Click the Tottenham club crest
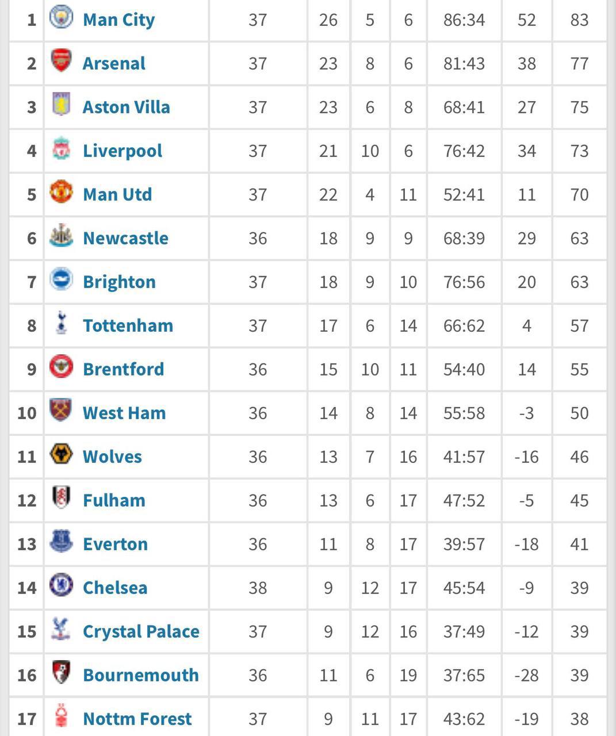This screenshot has height=736, width=616. tap(61, 323)
